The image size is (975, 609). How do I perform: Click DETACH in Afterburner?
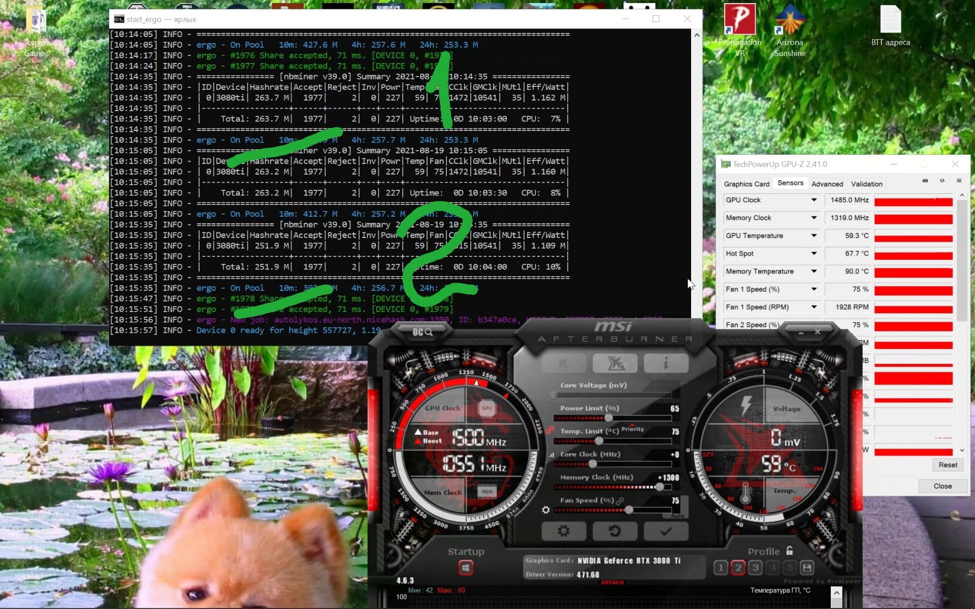pyautogui.click(x=612, y=583)
